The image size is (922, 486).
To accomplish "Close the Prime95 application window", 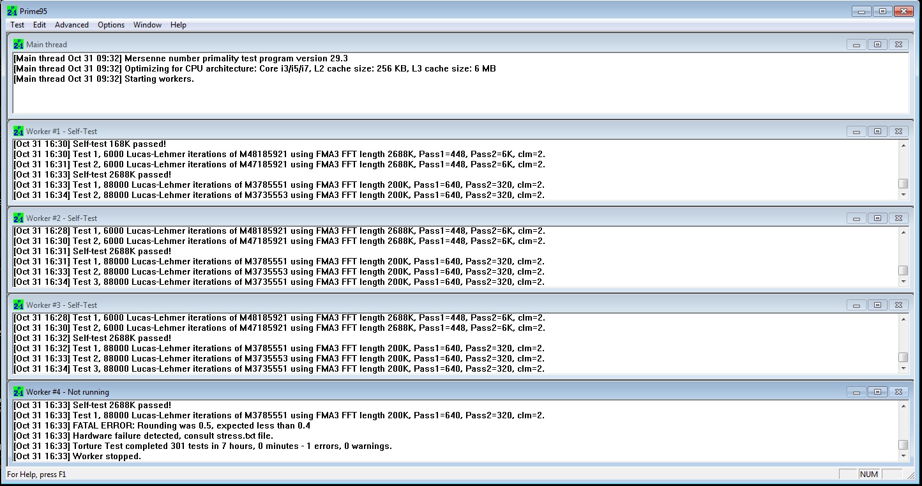I will 903,11.
